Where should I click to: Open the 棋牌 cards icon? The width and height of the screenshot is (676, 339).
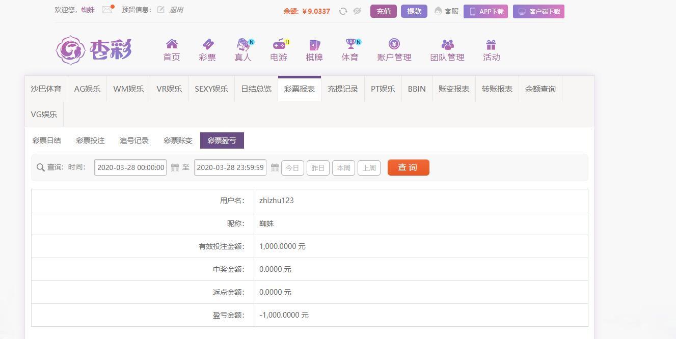coord(314,45)
